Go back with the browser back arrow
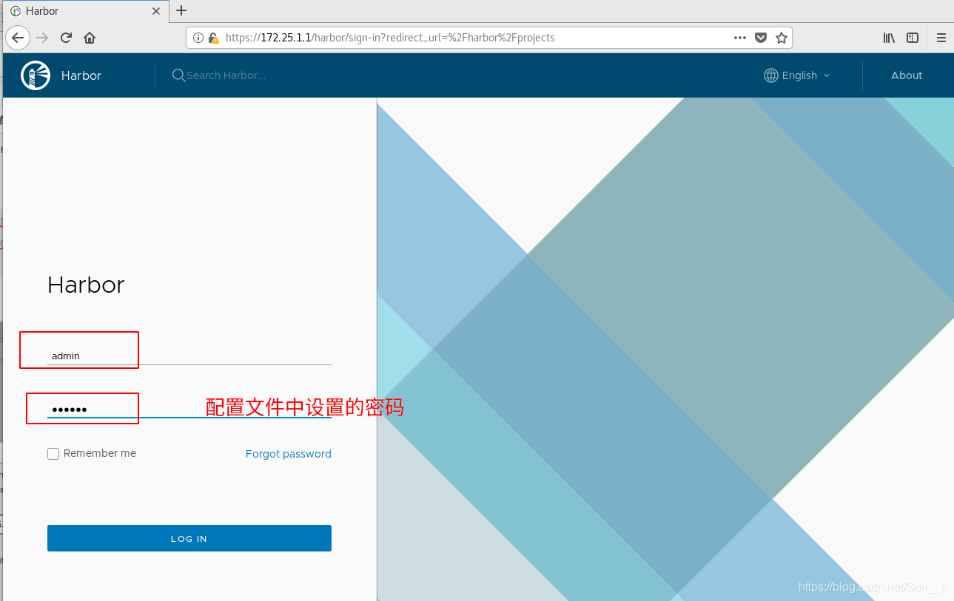This screenshot has width=954, height=601. tap(18, 38)
